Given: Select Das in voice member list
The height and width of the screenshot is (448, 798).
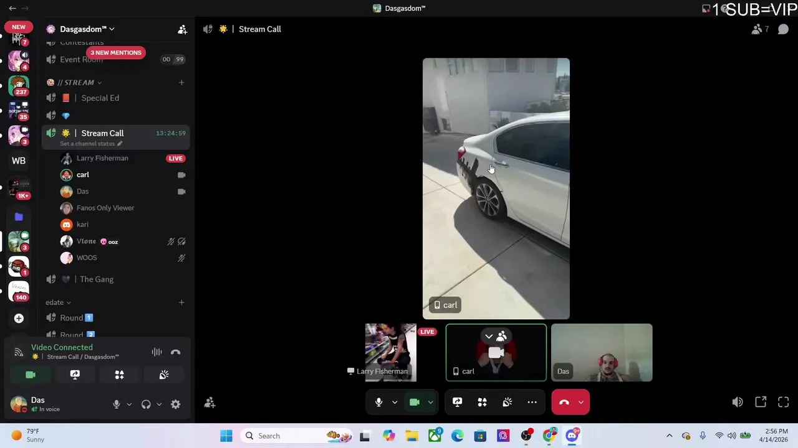Looking at the screenshot, I should [x=82, y=191].
